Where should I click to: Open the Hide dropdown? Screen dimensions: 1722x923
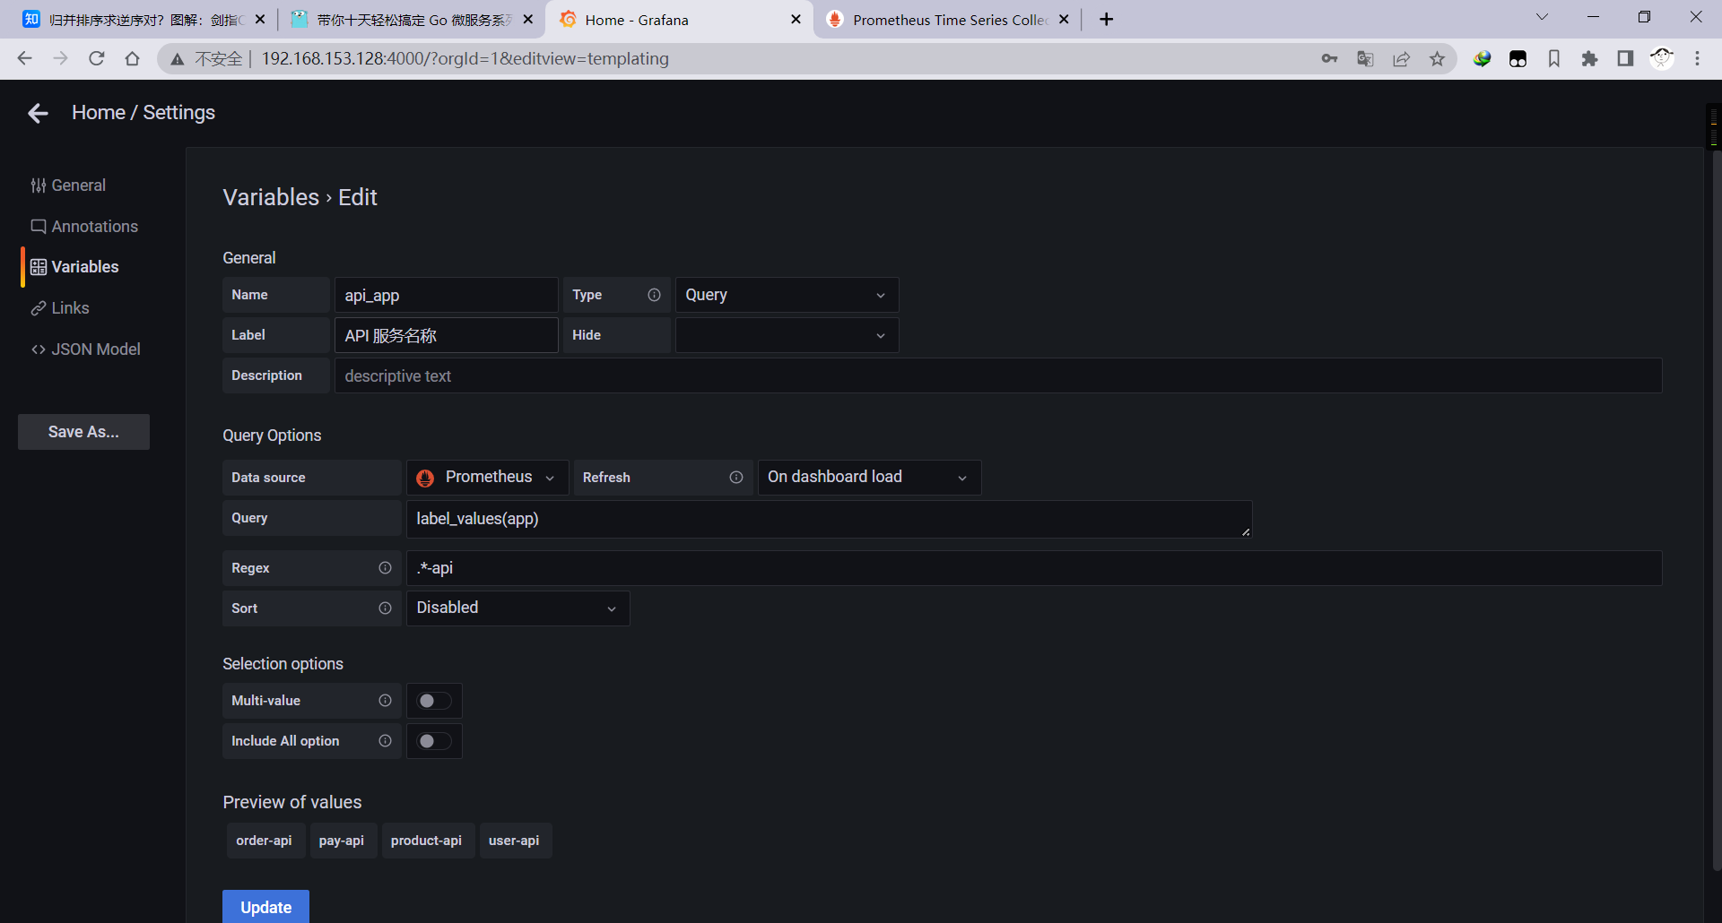coord(787,335)
